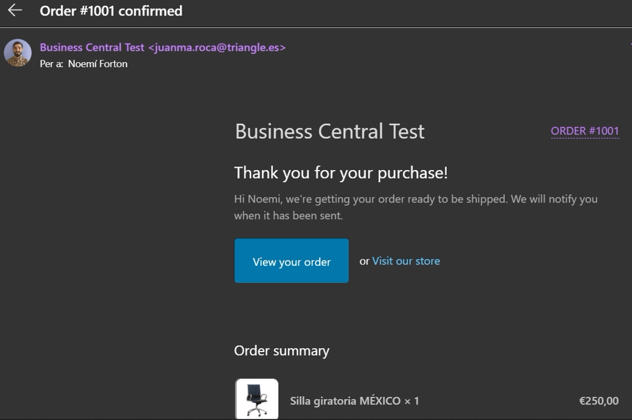Open the ORDER #1001 link
Image resolution: width=632 pixels, height=420 pixels.
(x=584, y=131)
